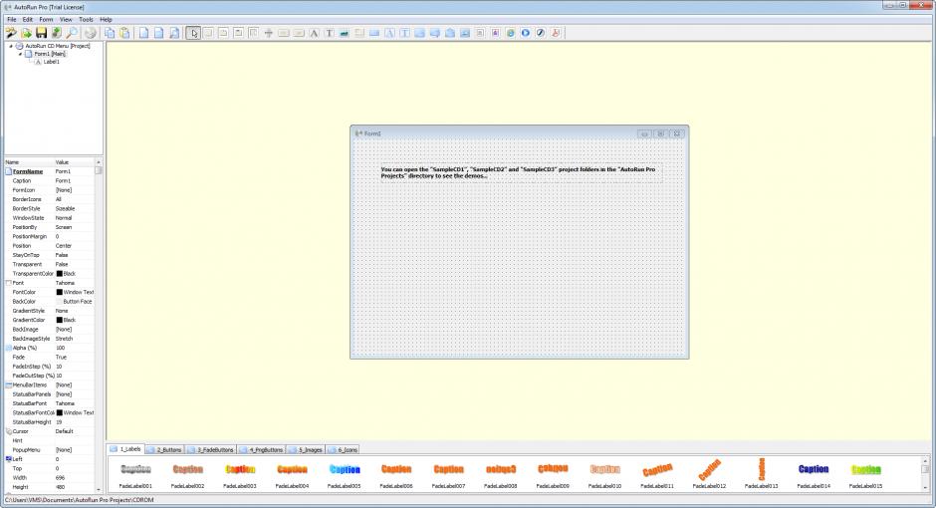Select the green web browser component icon
This screenshot has width=936, height=508.
coord(511,33)
